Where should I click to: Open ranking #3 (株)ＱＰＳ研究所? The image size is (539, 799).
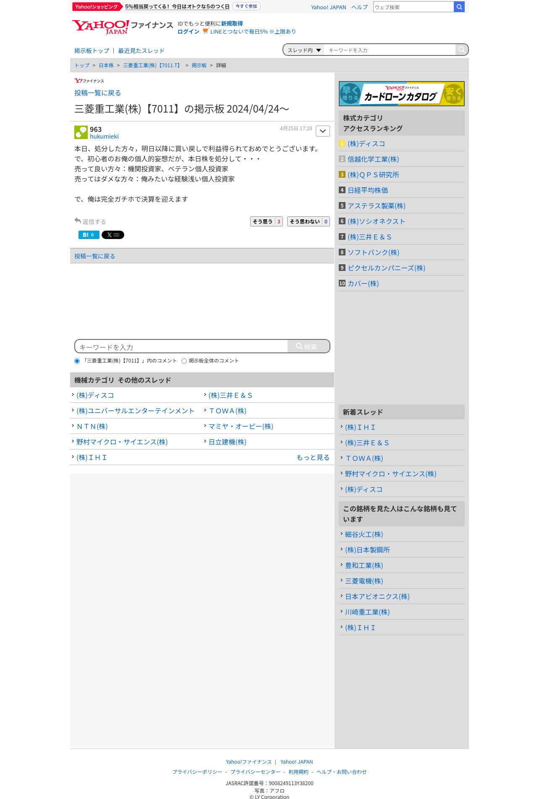click(373, 175)
